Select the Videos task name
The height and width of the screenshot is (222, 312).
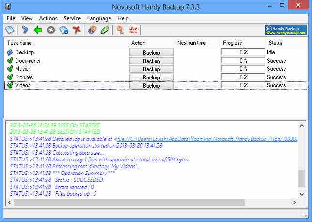point(23,85)
